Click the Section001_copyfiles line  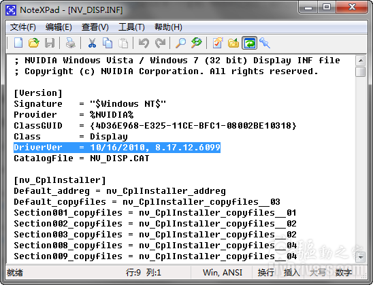[155, 213]
